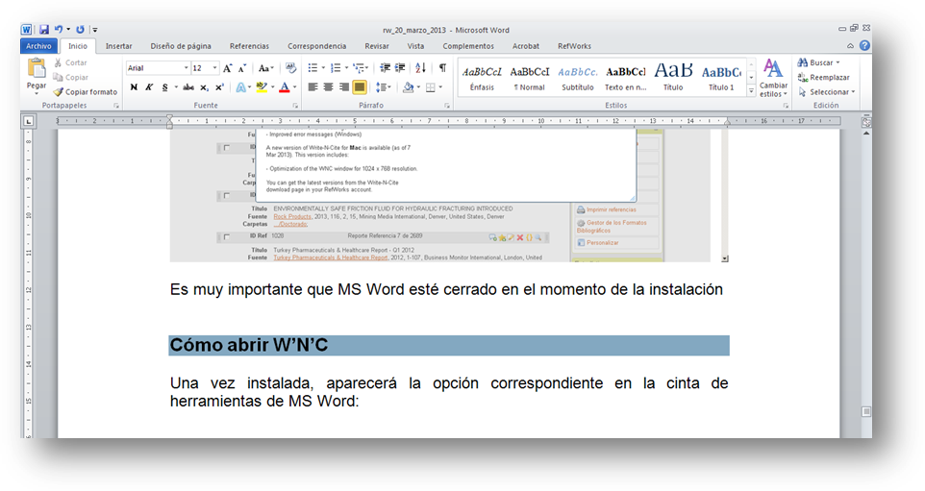Go to the Revisar tab

pyautogui.click(x=376, y=46)
